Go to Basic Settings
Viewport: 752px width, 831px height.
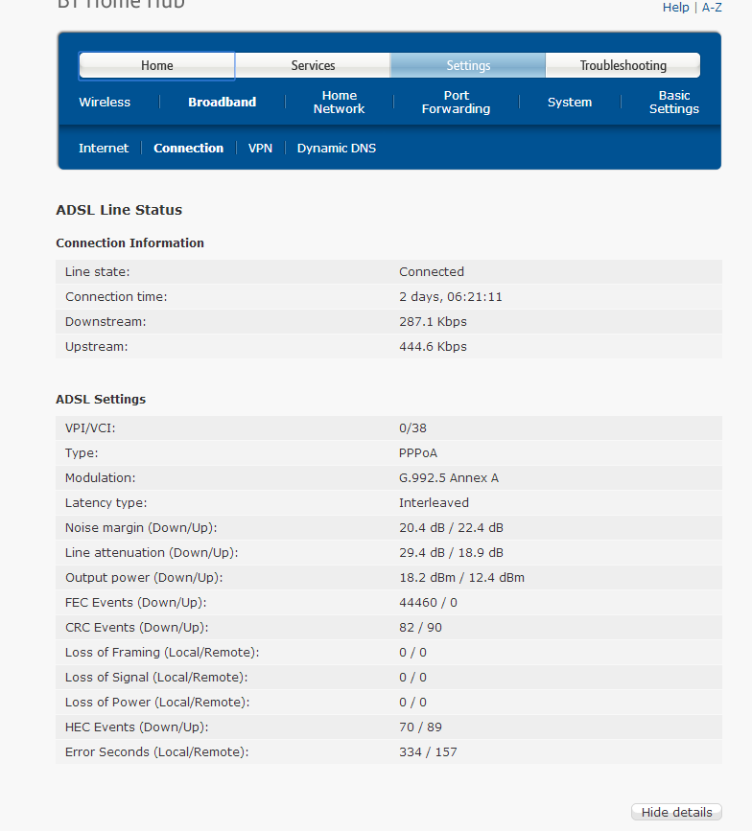click(674, 103)
